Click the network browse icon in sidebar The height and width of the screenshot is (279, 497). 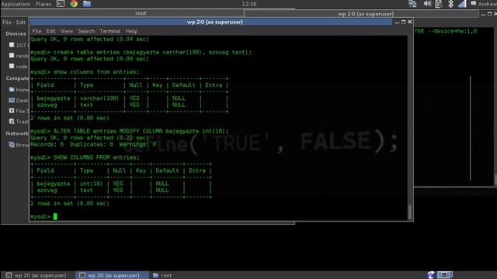[12, 145]
